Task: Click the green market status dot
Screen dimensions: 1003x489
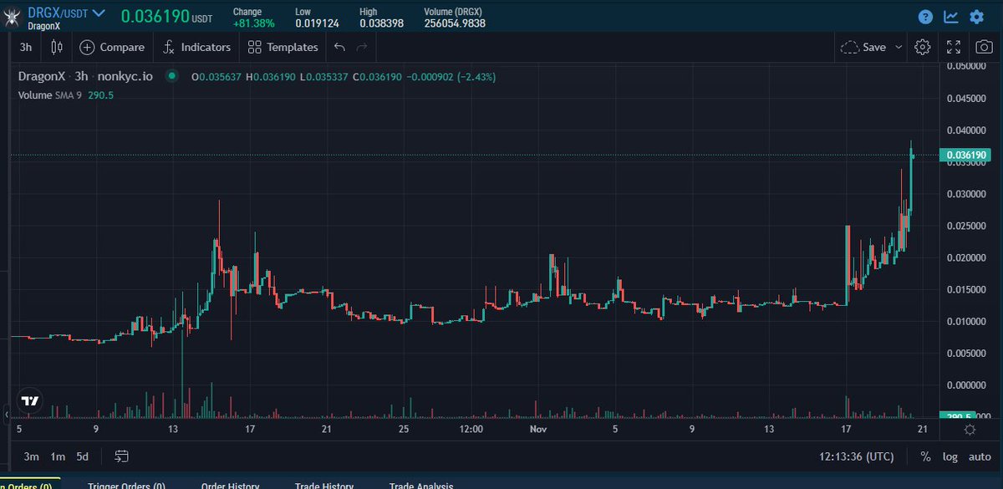Action: [171, 76]
